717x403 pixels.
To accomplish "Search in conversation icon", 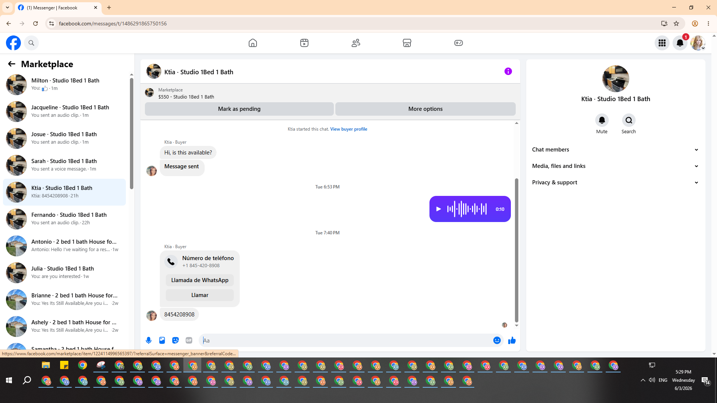I will (629, 120).
